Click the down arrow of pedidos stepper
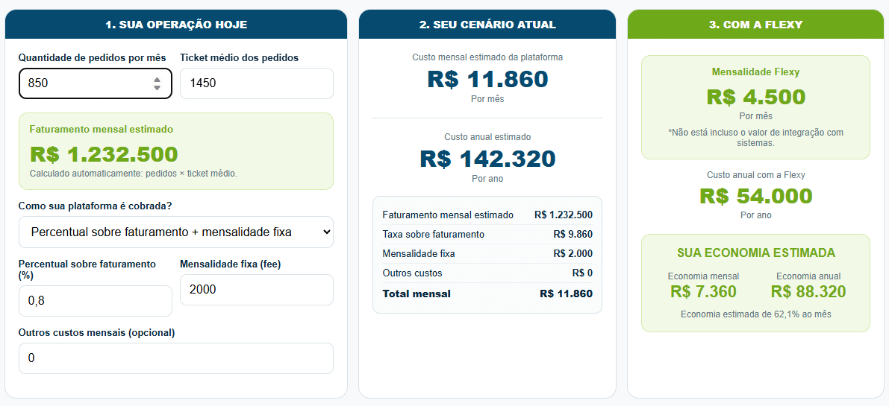Viewport: 889px width, 406px height. [x=157, y=88]
